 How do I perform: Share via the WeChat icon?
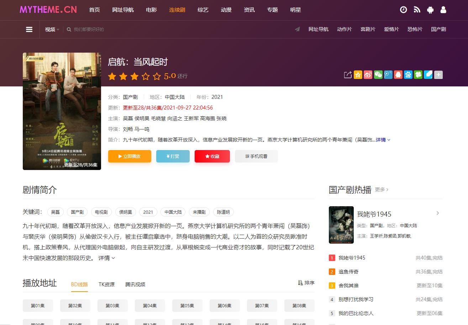click(x=378, y=75)
